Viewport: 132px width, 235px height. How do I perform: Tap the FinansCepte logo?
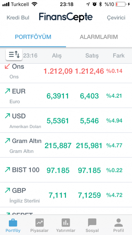(66, 17)
